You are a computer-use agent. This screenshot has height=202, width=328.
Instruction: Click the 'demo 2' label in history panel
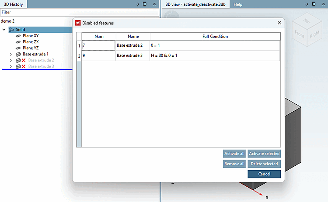tap(7, 21)
